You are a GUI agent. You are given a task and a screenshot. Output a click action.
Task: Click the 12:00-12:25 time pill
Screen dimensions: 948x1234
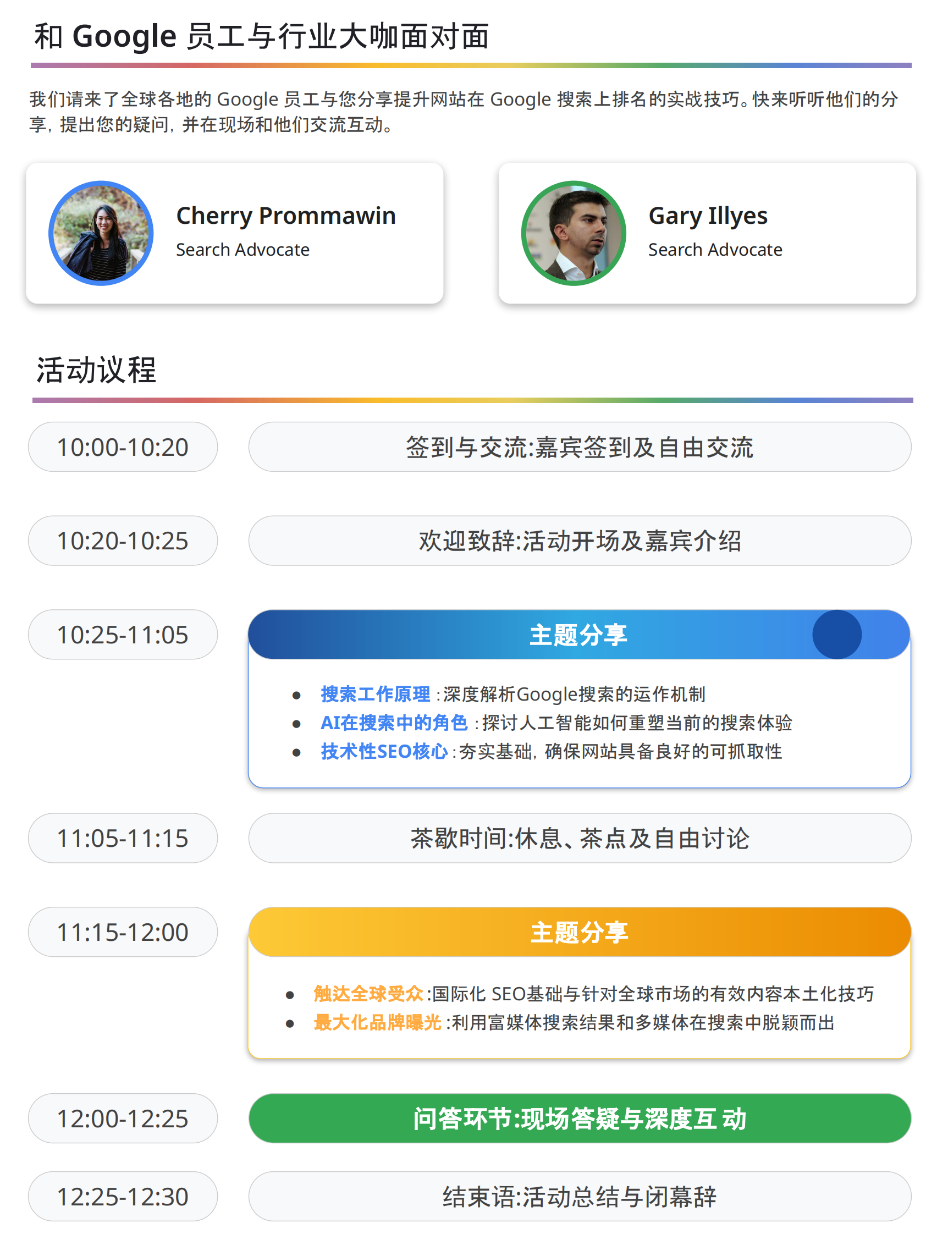coord(123,1119)
